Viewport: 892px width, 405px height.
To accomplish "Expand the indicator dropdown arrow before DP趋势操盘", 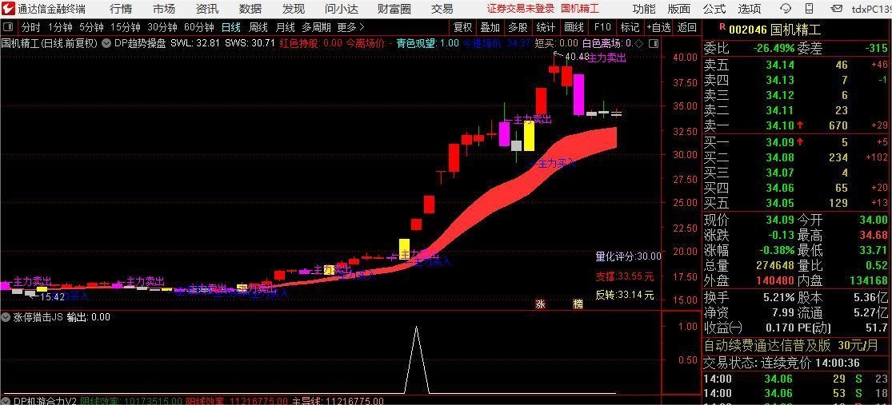I will 106,43.
